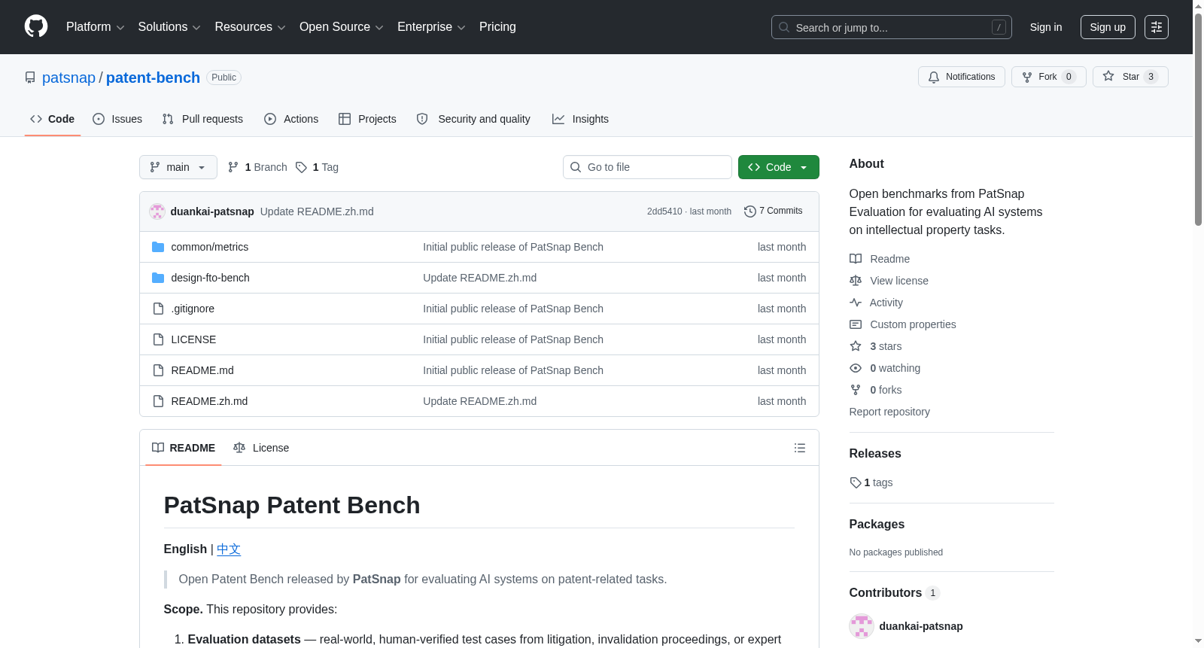Expand the Resources menu
The image size is (1204, 648).
click(x=250, y=27)
